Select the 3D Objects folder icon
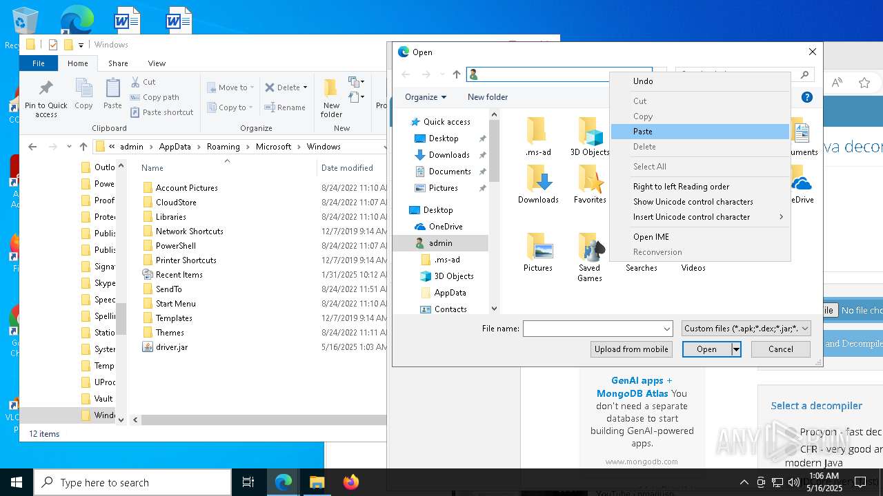Screen dimensions: 883x496 [x=590, y=136]
